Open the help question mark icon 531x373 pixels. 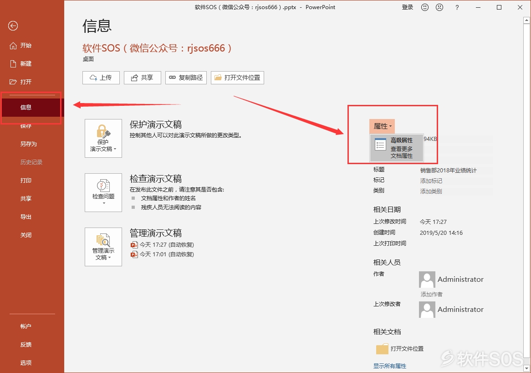click(x=457, y=7)
